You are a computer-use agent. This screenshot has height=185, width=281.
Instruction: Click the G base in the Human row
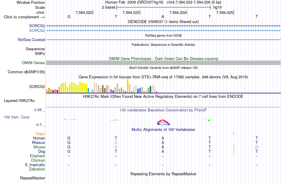point(69,138)
